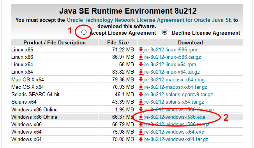Screen dimensions: 254x148
Task: Click red download arrow for linux-x64.tar.gz
Action: click(141, 72)
